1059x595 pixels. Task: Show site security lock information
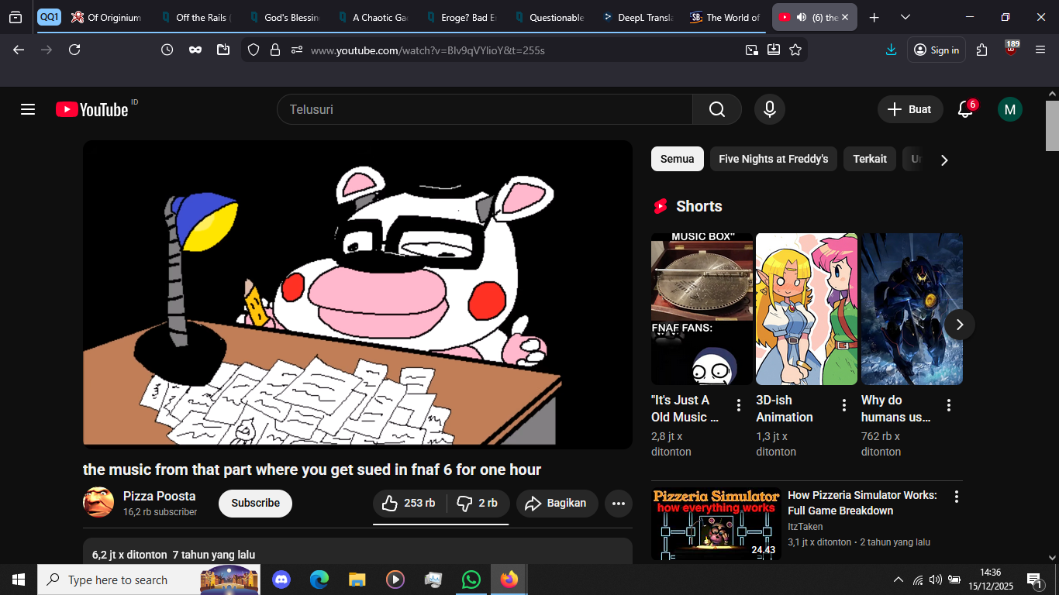click(274, 50)
